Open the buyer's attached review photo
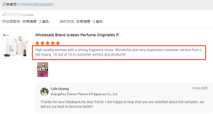 click(43, 69)
